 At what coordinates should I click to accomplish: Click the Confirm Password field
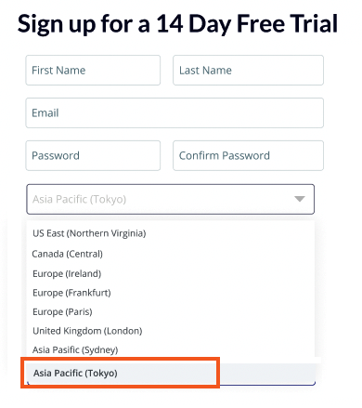(x=248, y=155)
